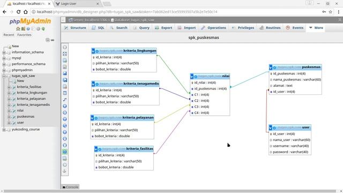
Task: Toggle small/big view of kriteria_pelayanan table
Action: pos(92,118)
